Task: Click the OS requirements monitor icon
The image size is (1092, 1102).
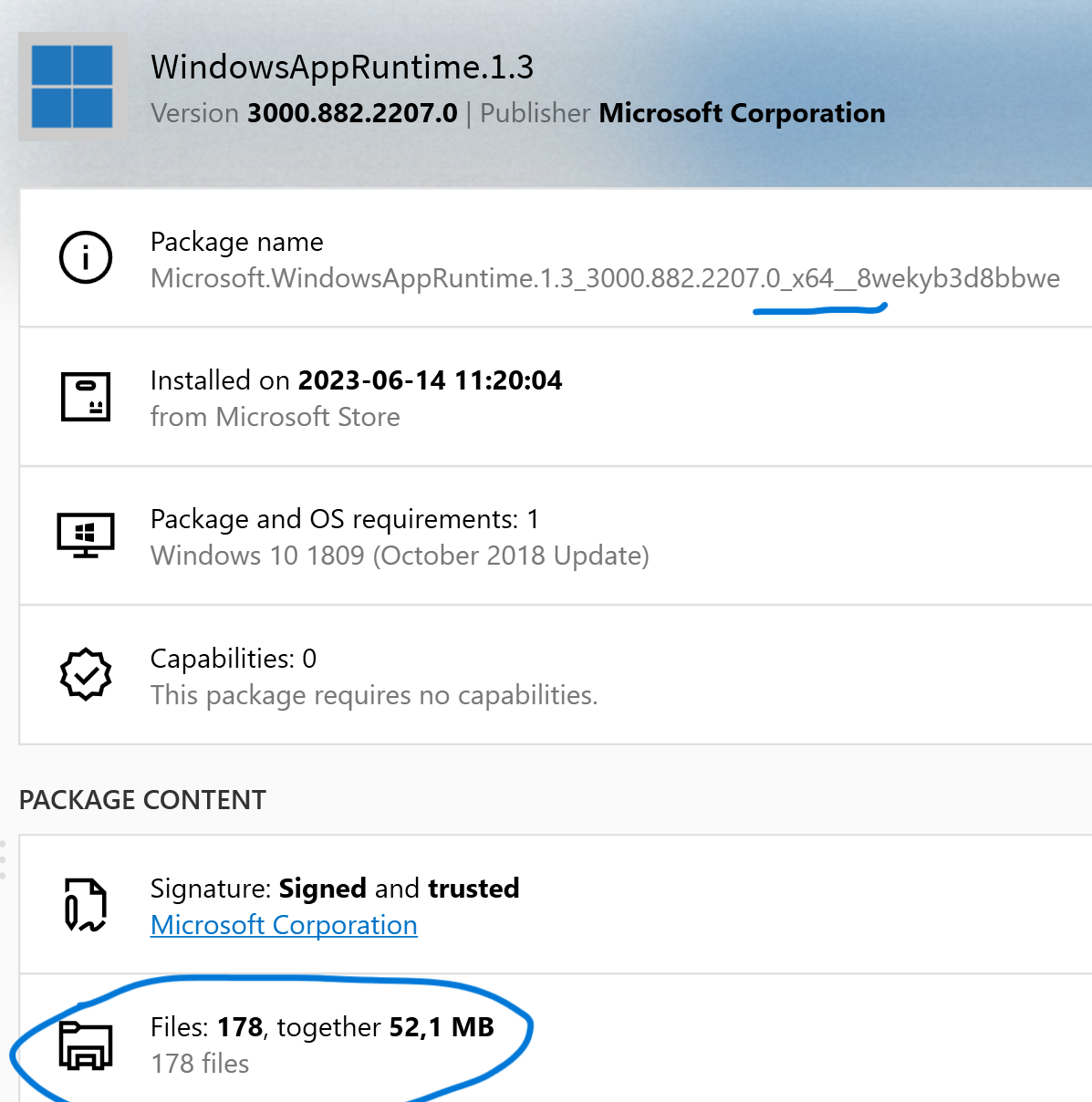Action: point(85,535)
